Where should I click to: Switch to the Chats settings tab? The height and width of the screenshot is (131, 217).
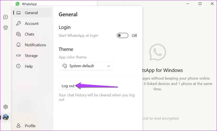pyautogui.click(x=33, y=34)
